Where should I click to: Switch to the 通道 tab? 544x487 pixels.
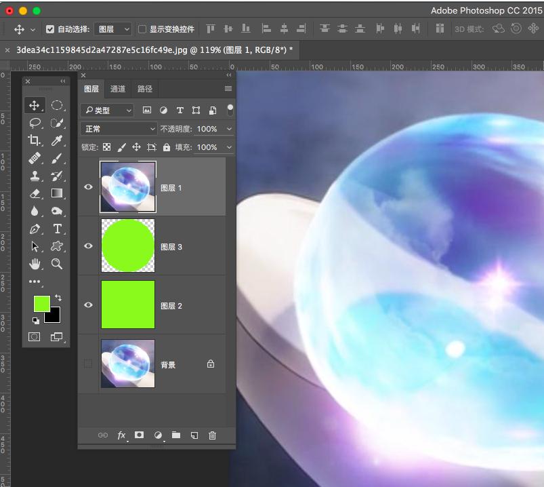[x=118, y=89]
